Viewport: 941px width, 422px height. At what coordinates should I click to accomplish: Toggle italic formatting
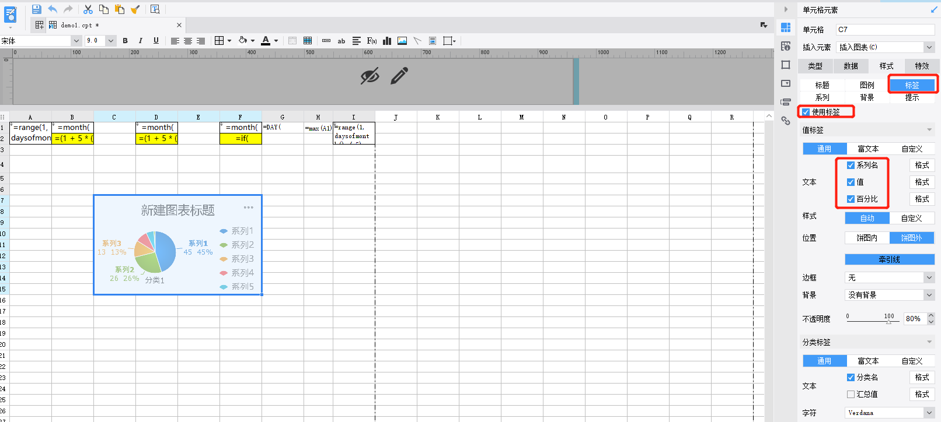coord(140,41)
